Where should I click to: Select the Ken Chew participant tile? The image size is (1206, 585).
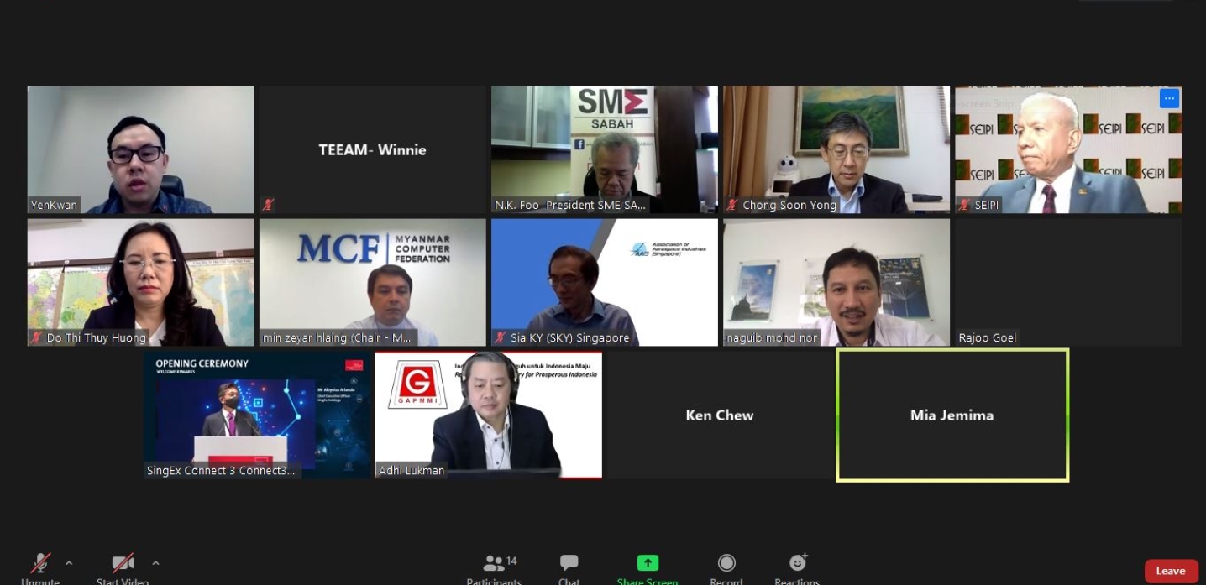(719, 415)
